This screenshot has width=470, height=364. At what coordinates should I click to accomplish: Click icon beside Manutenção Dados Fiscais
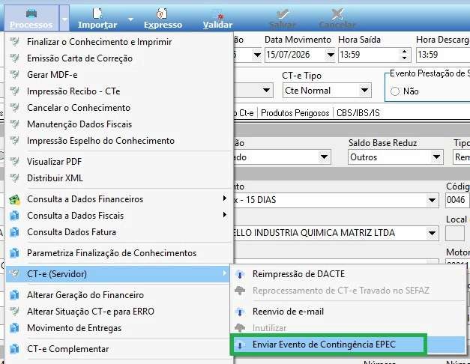coord(14,124)
